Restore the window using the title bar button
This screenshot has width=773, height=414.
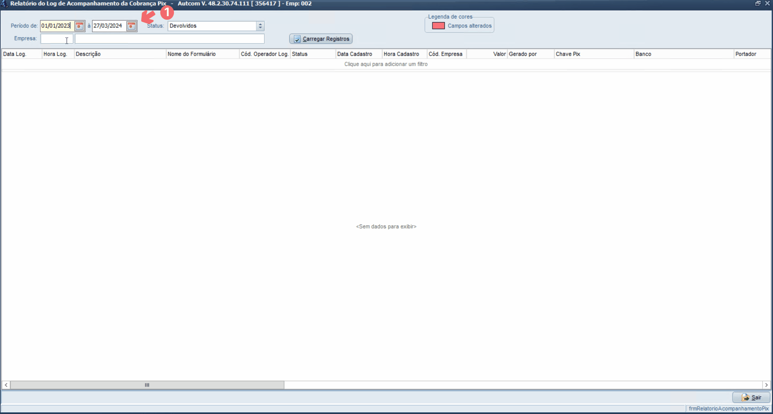(x=758, y=3)
